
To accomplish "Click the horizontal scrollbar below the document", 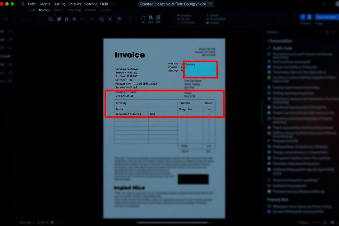I will 172,222.
